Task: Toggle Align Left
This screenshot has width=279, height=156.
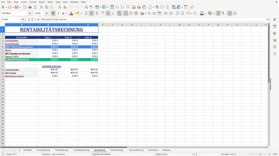Action: tap(86, 13)
